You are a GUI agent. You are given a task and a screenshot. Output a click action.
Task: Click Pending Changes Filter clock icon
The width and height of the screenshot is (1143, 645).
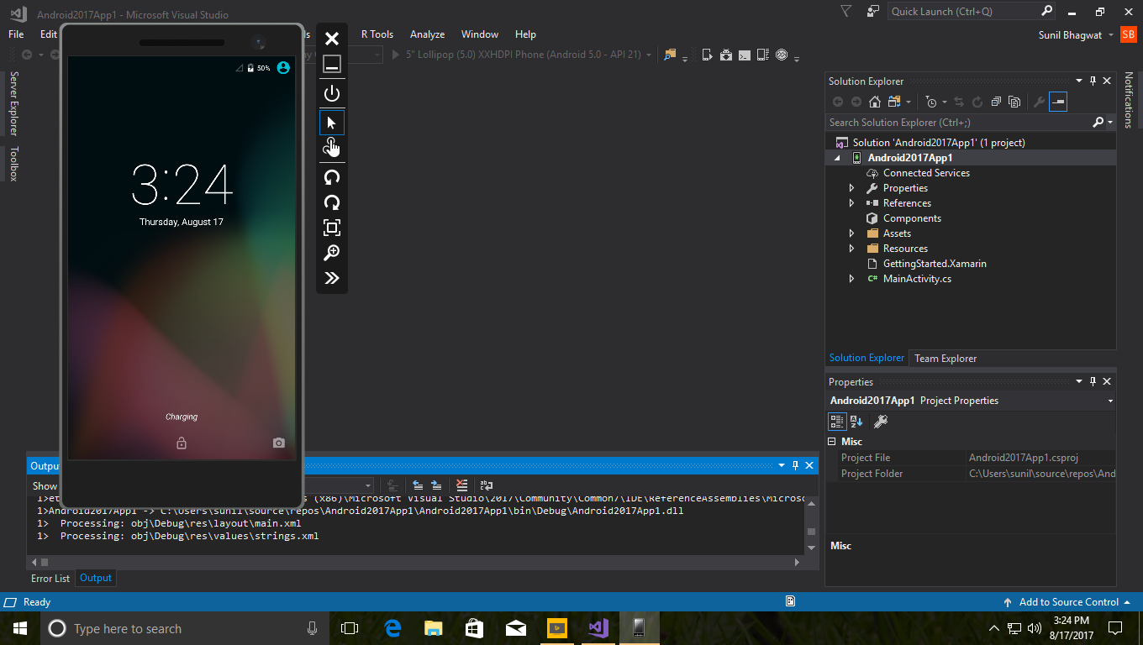pos(931,102)
